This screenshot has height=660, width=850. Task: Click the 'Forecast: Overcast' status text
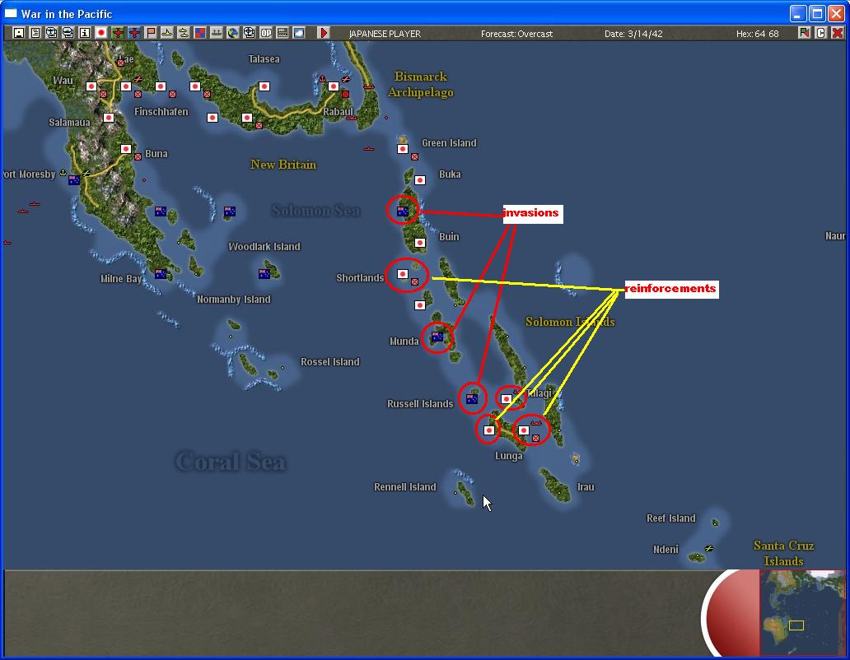tap(516, 34)
